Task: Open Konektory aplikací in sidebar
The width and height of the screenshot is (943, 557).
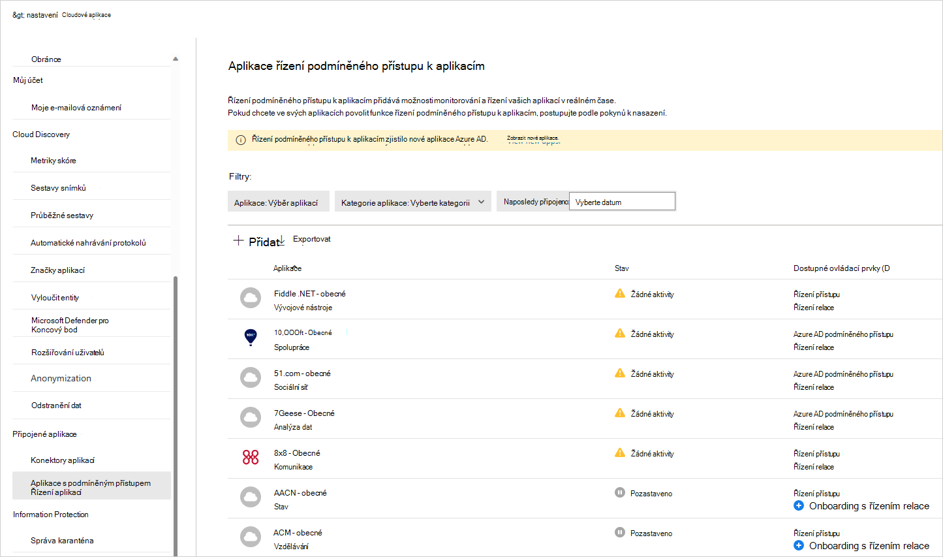Action: pos(63,460)
